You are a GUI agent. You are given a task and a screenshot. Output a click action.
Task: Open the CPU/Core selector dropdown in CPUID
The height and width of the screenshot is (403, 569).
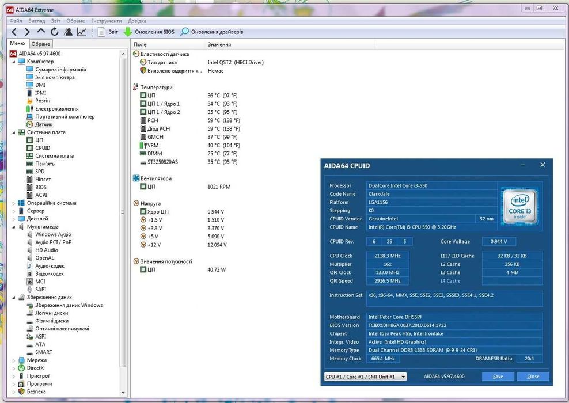coord(366,377)
